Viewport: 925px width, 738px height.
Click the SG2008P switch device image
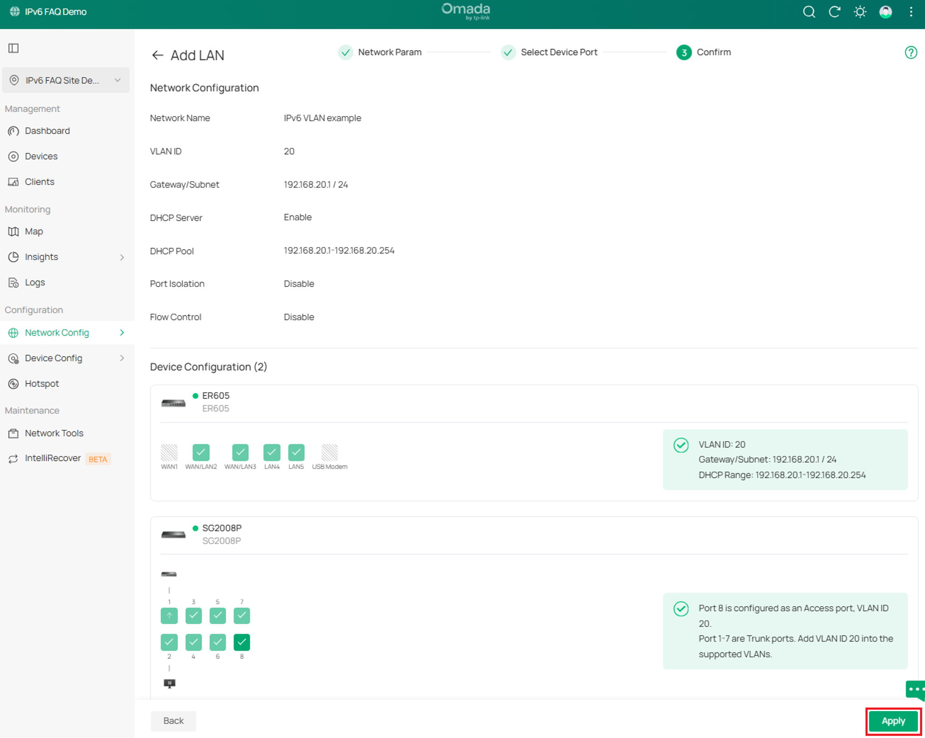pos(173,534)
